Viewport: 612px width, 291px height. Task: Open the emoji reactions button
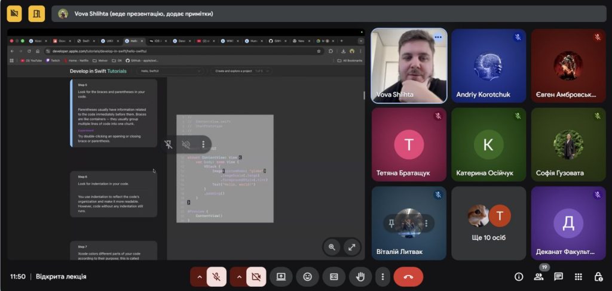point(307,277)
